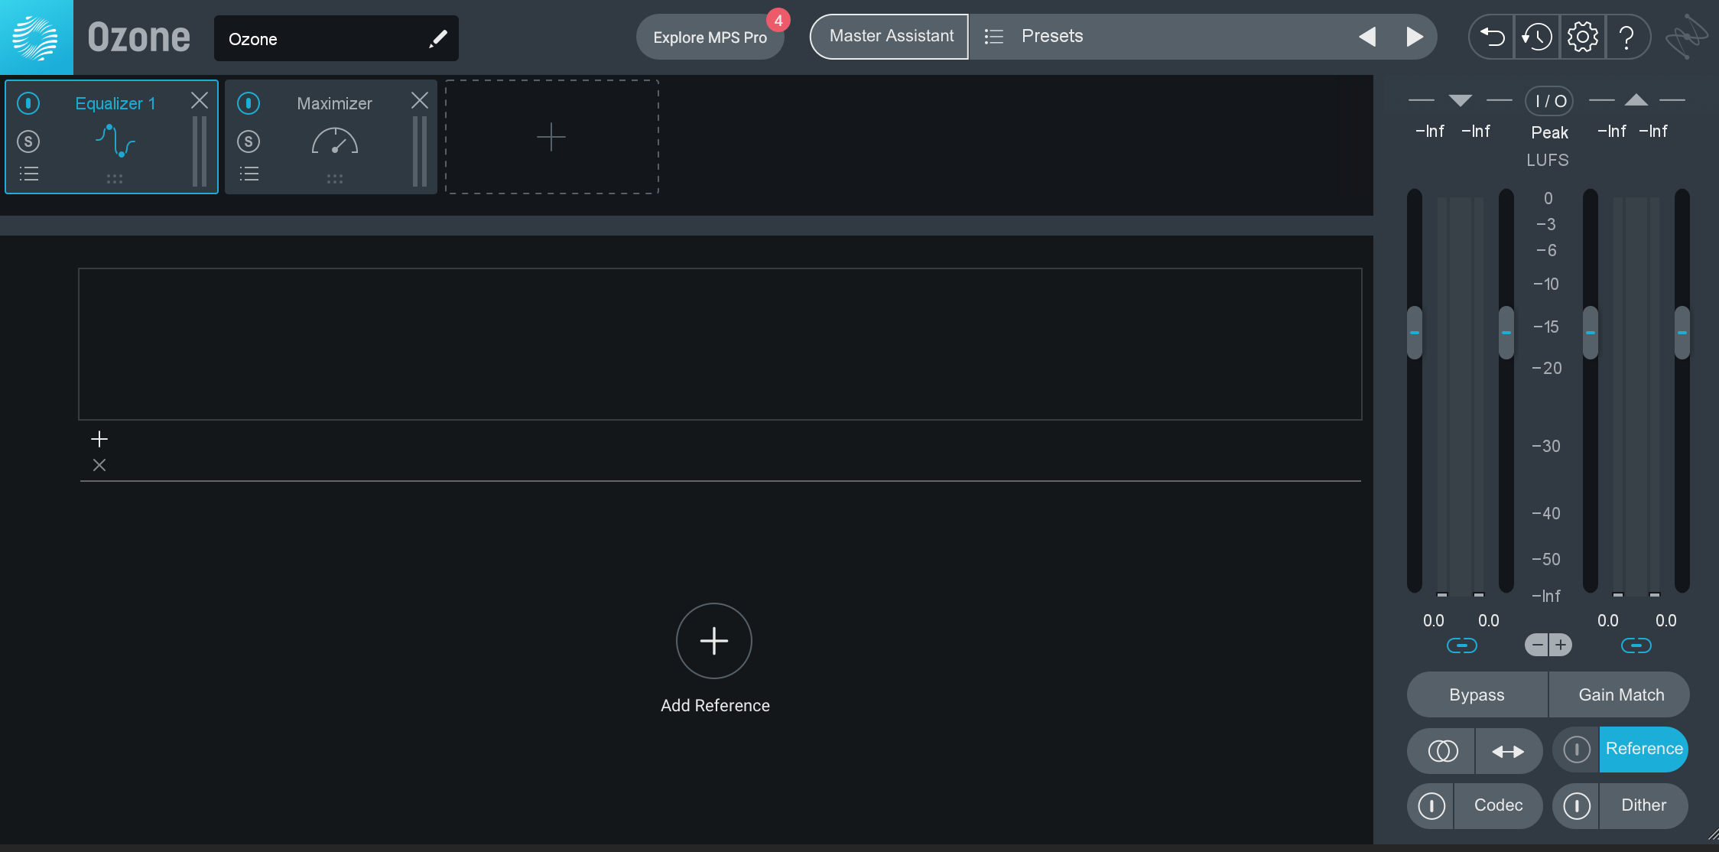This screenshot has height=852, width=1719.
Task: Grab the Maximizer drag handle dots
Action: pyautogui.click(x=335, y=179)
